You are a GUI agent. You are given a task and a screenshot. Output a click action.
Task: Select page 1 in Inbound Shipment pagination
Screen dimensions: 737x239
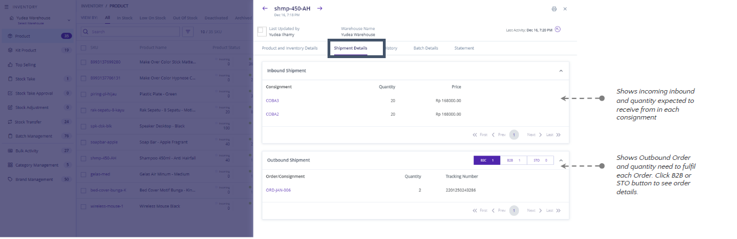[514, 134]
